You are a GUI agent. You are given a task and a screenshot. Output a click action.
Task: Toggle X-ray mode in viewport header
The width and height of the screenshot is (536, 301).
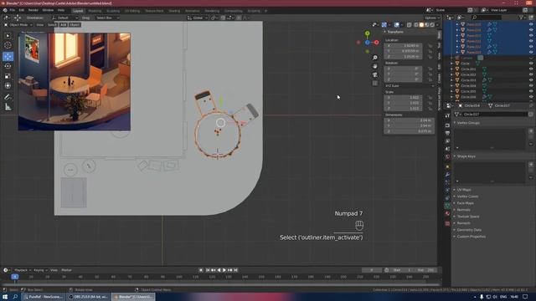click(x=410, y=25)
